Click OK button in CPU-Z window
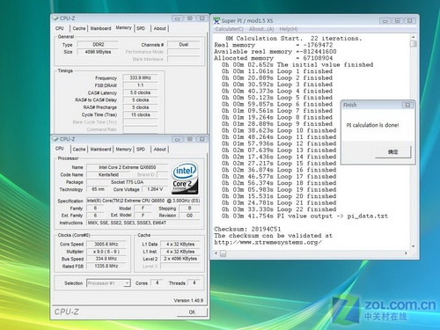This screenshot has height=330, width=440. click(x=192, y=312)
